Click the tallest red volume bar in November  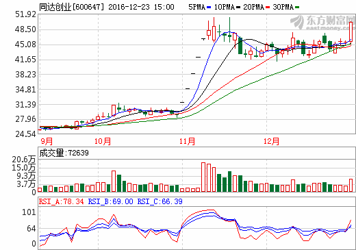203,177
